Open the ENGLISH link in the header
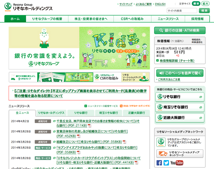The width and height of the screenshot is (214, 169). click(160, 4)
